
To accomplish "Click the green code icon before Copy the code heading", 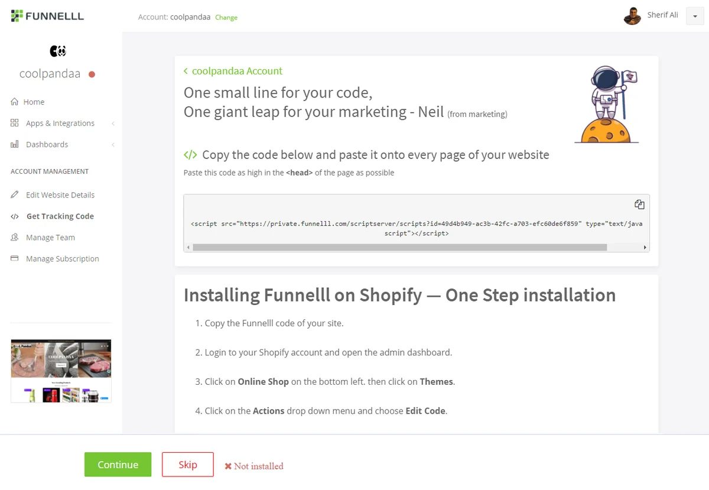I will click(x=190, y=155).
